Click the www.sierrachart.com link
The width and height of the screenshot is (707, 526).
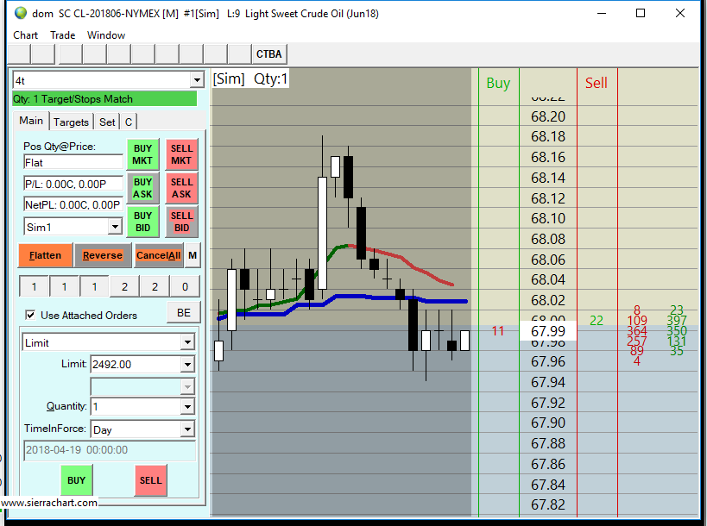click(48, 503)
